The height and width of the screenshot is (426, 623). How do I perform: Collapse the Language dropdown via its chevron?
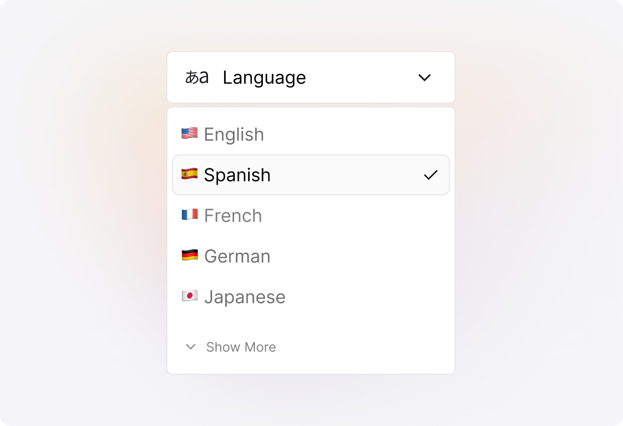tap(425, 77)
